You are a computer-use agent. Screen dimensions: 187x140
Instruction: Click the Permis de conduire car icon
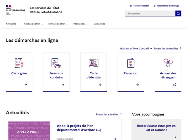pos(56,63)
